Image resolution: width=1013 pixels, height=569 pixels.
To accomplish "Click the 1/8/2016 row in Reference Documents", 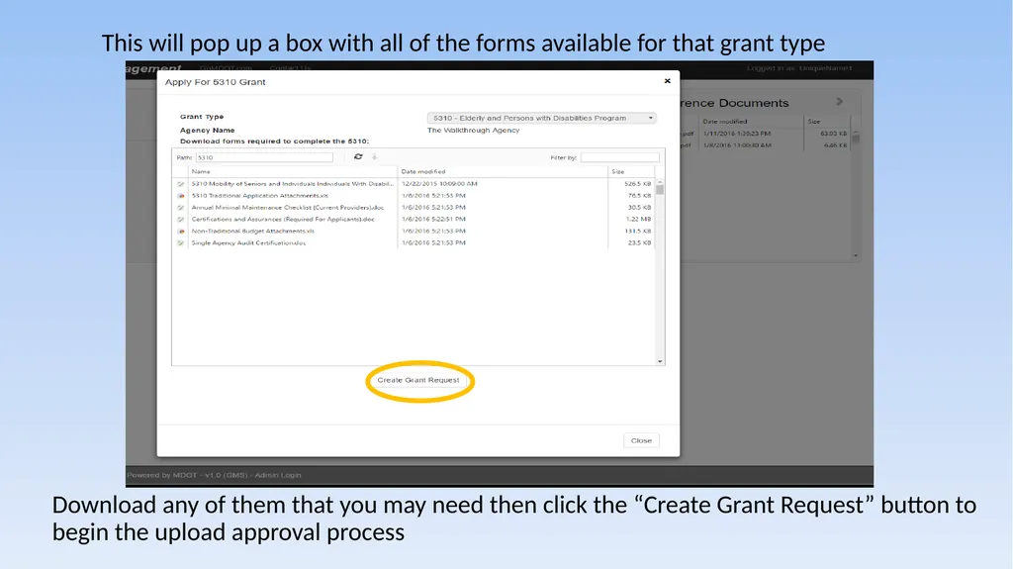I will [765, 144].
